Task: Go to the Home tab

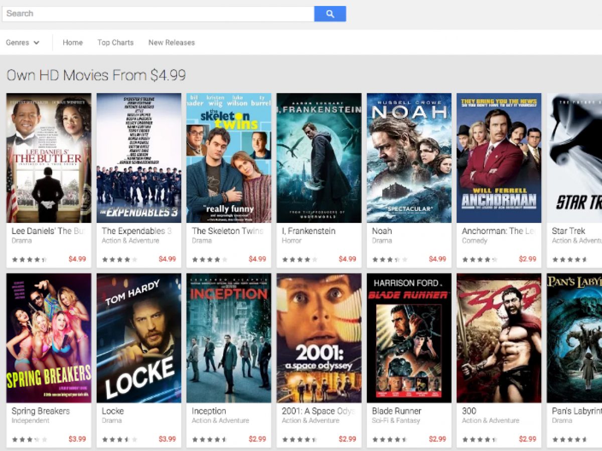Action: pyautogui.click(x=73, y=43)
